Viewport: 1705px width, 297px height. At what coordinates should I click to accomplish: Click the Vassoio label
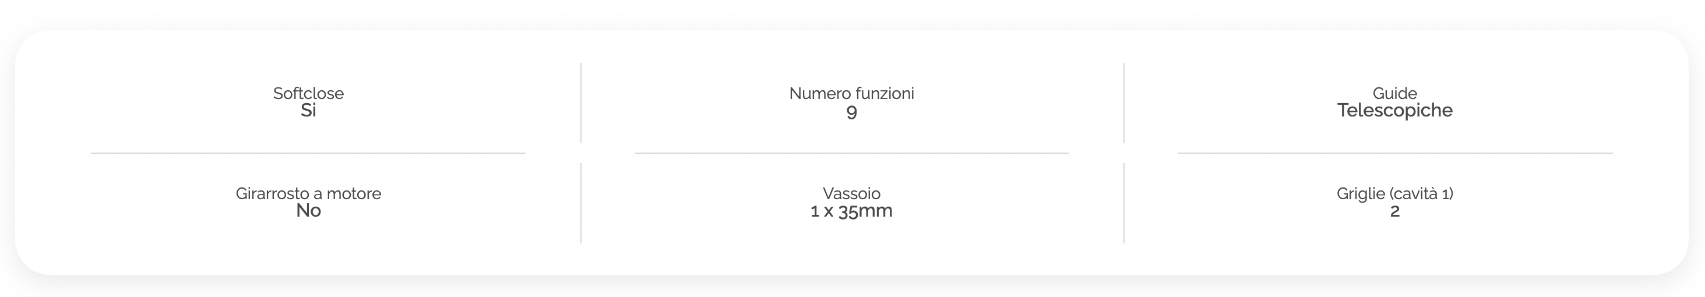[851, 193]
